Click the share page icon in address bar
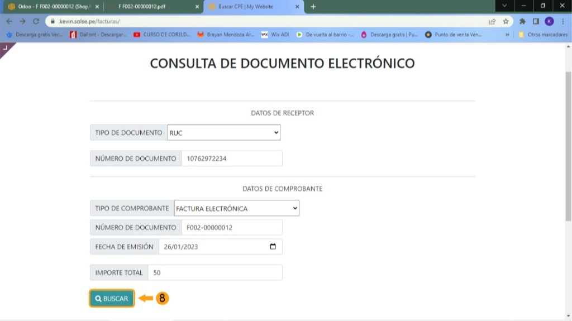Viewport: 572px width, 321px height. (492, 21)
